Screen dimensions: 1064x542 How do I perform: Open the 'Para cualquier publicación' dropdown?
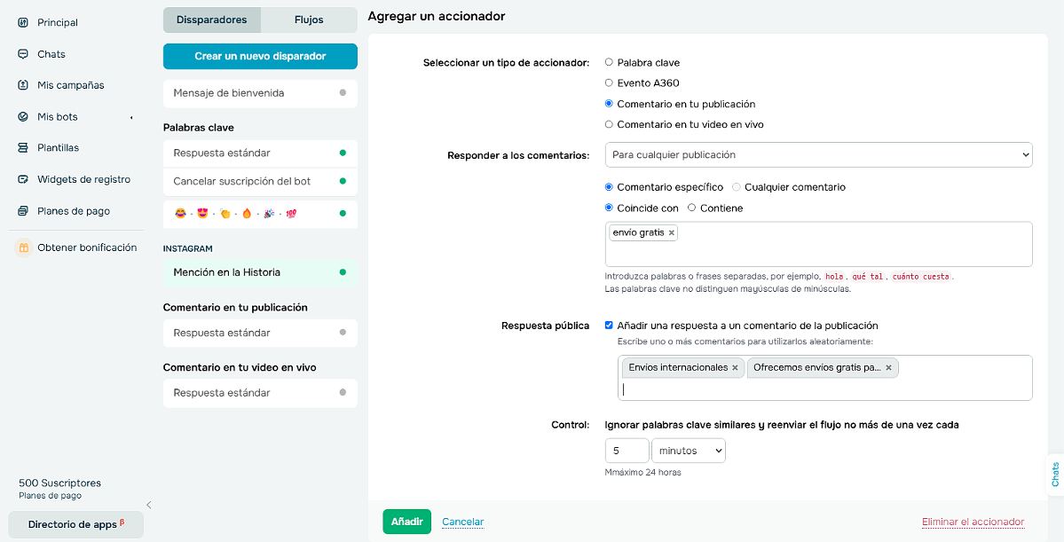tap(817, 154)
